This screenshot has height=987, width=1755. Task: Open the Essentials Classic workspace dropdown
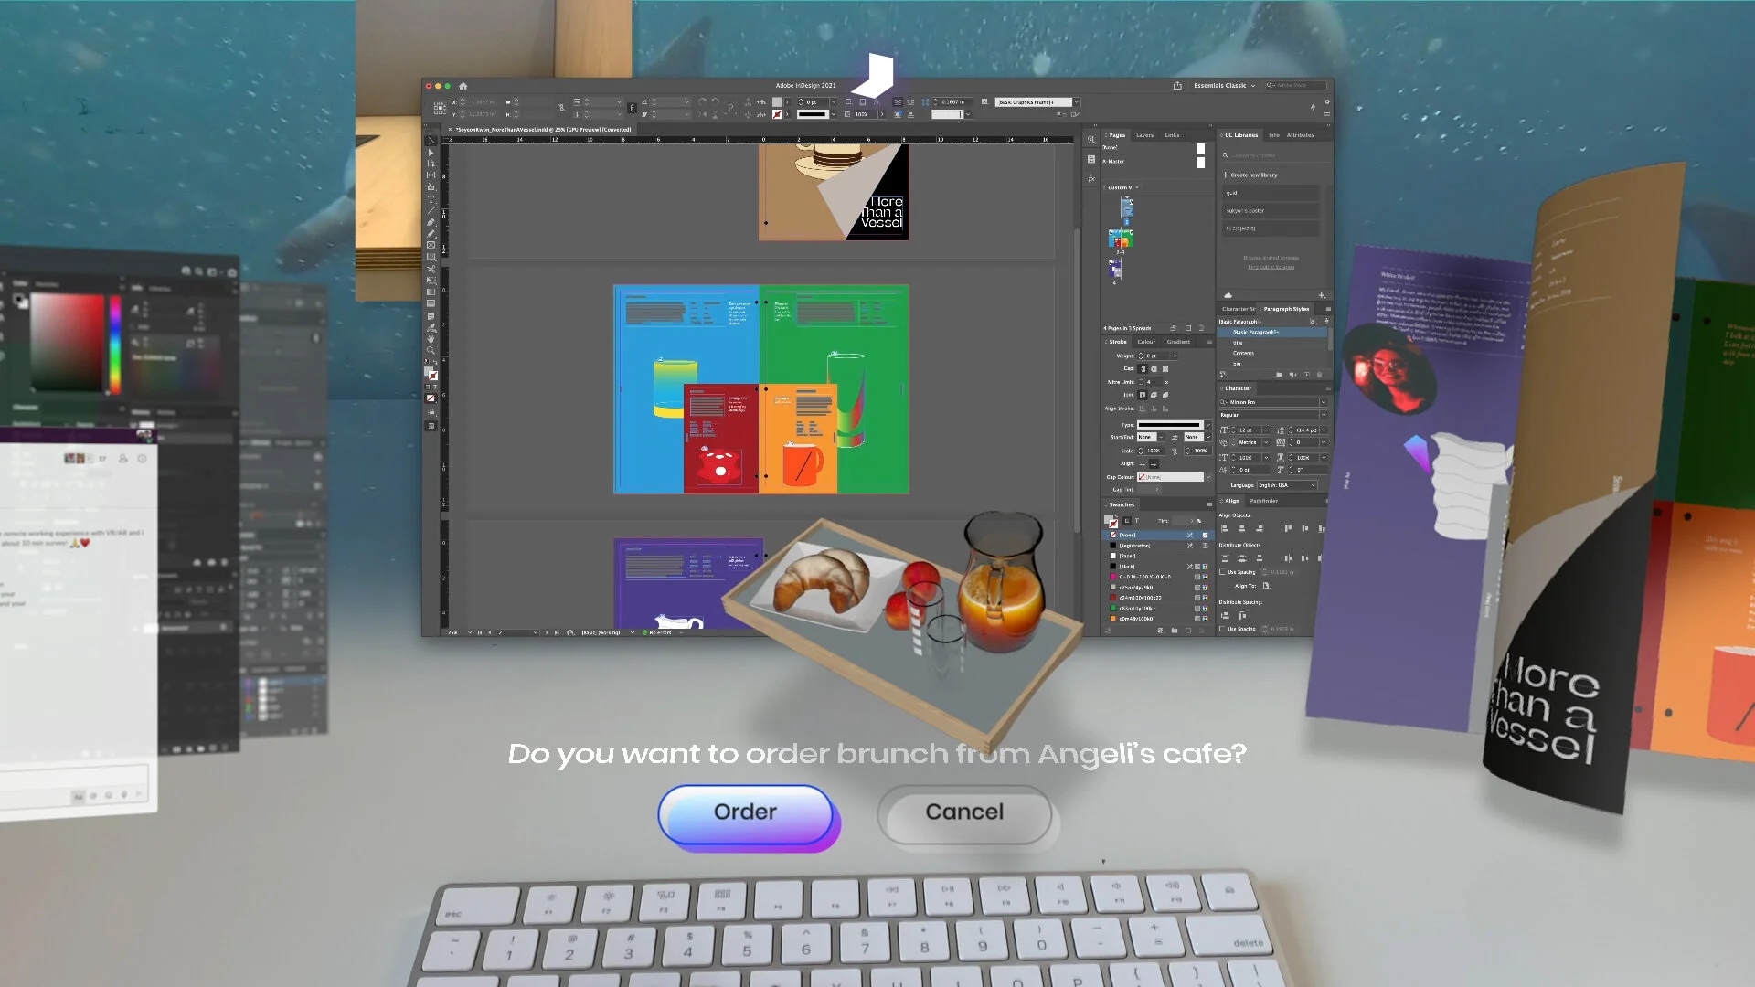1224,86
